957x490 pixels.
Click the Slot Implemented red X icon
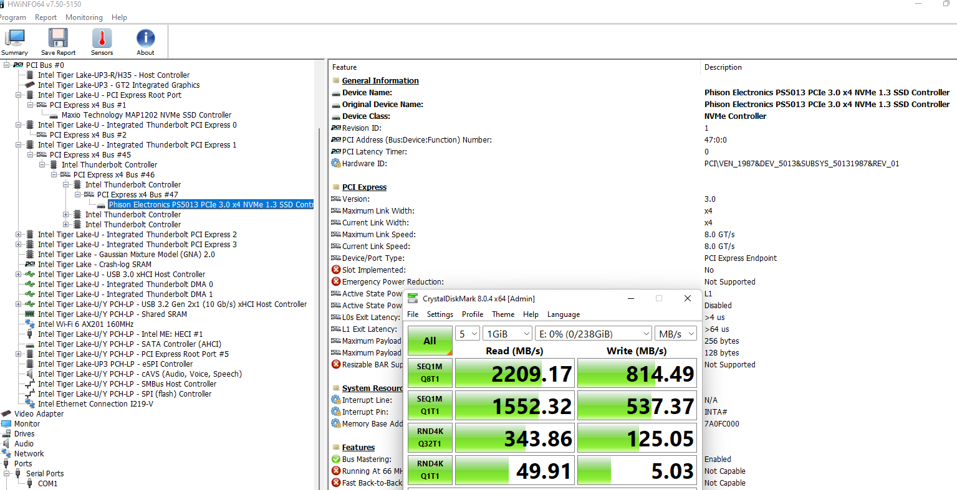pos(336,270)
